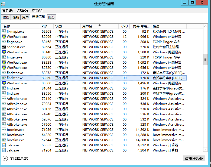Viewport: 211px width, 167px height.
Task: Click the 结束任务(E) button
Action: click(x=194, y=158)
